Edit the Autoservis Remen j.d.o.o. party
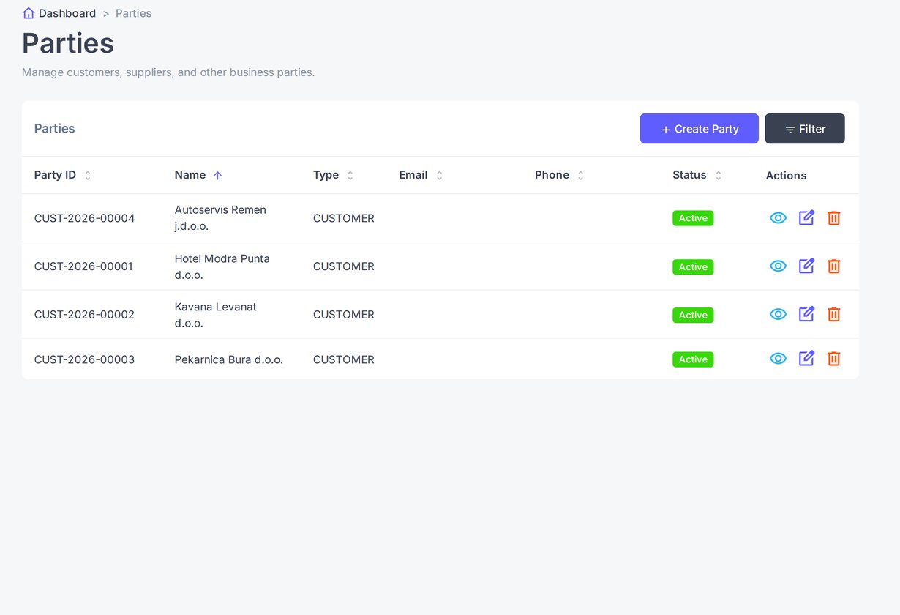 (x=806, y=217)
